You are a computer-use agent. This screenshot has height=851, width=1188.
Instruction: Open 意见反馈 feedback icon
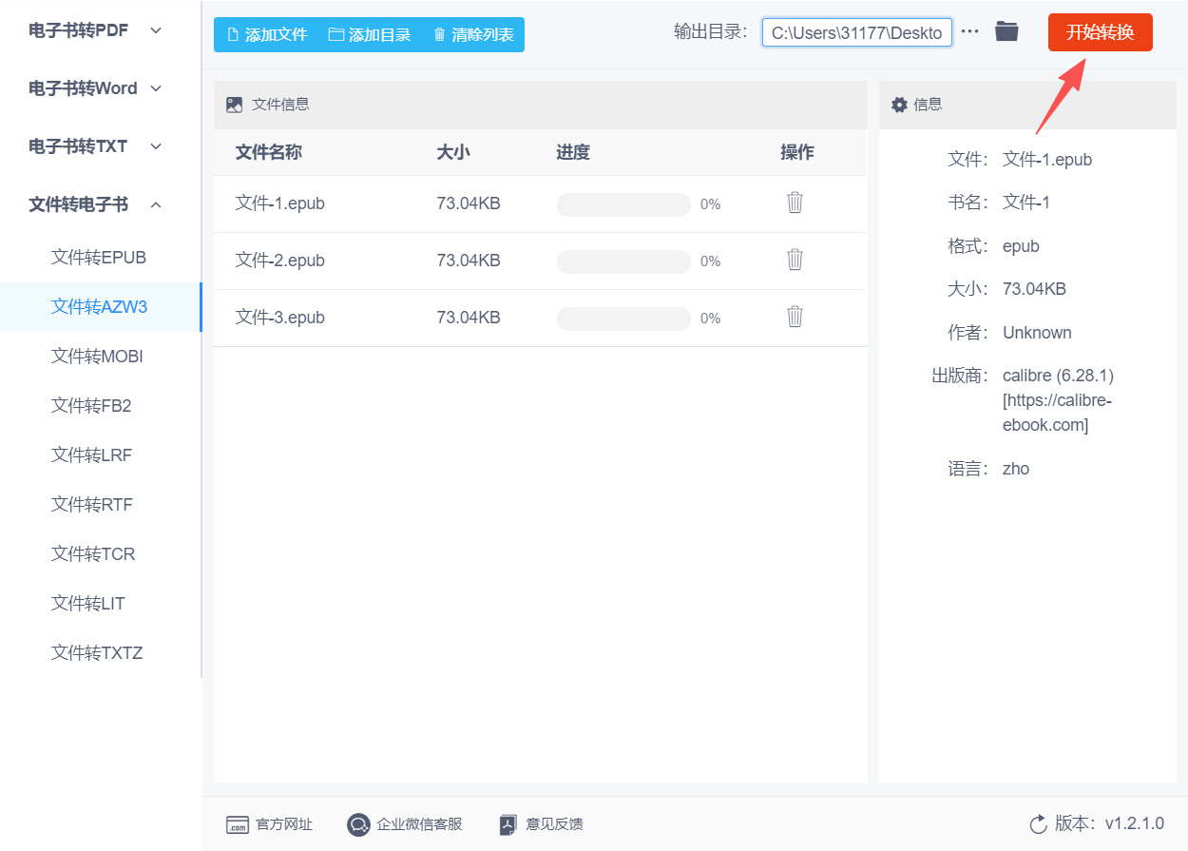[508, 824]
